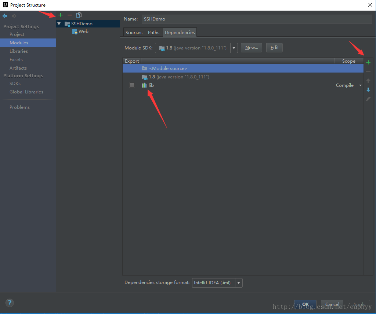
Task: Toggle Export checkbox for lib
Action: [x=132, y=85]
